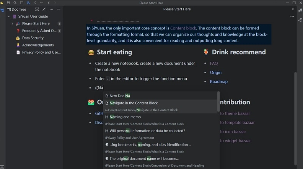Click the suggestion list scrollbar
The height and width of the screenshot is (169, 303).
[218, 102]
